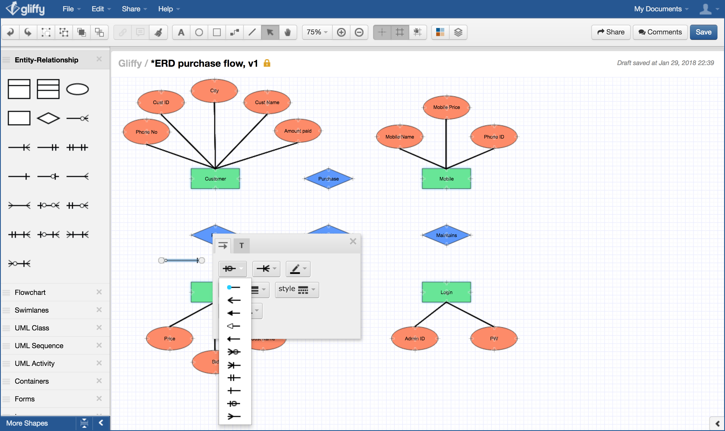Viewport: 725px width, 431px height.
Task: Click the Share button
Action: pos(610,32)
